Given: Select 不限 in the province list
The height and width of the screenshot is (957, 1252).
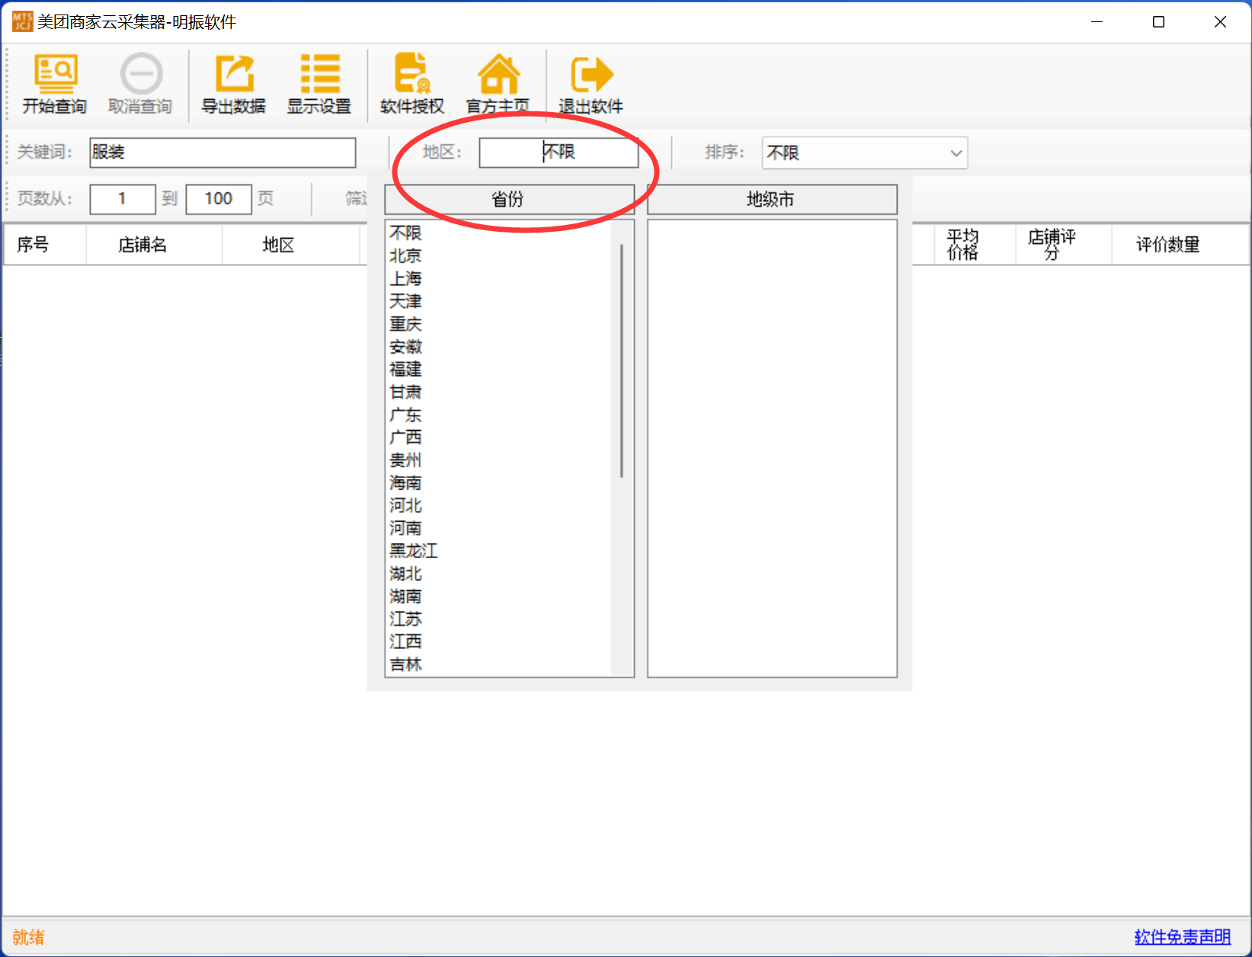Looking at the screenshot, I should (x=406, y=233).
